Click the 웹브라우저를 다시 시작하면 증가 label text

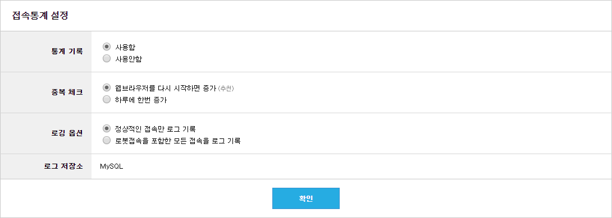coord(166,88)
